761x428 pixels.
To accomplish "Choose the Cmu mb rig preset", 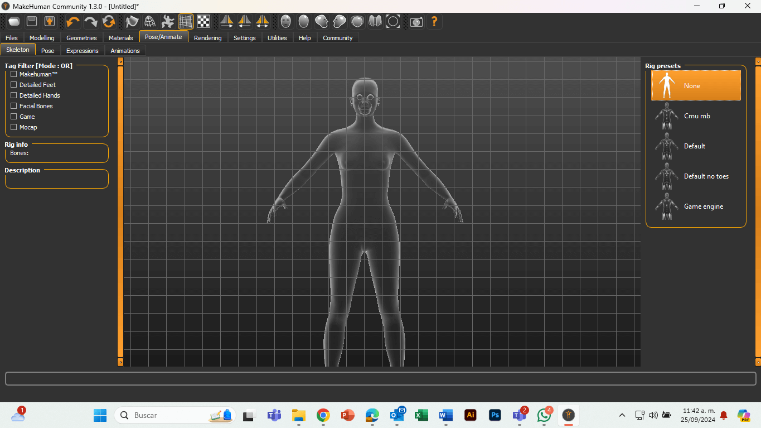I will point(696,116).
